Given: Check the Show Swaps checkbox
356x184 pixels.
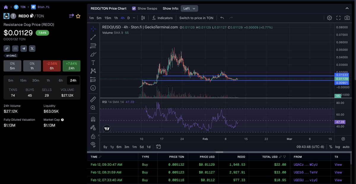Looking at the screenshot, I should tap(134, 9).
